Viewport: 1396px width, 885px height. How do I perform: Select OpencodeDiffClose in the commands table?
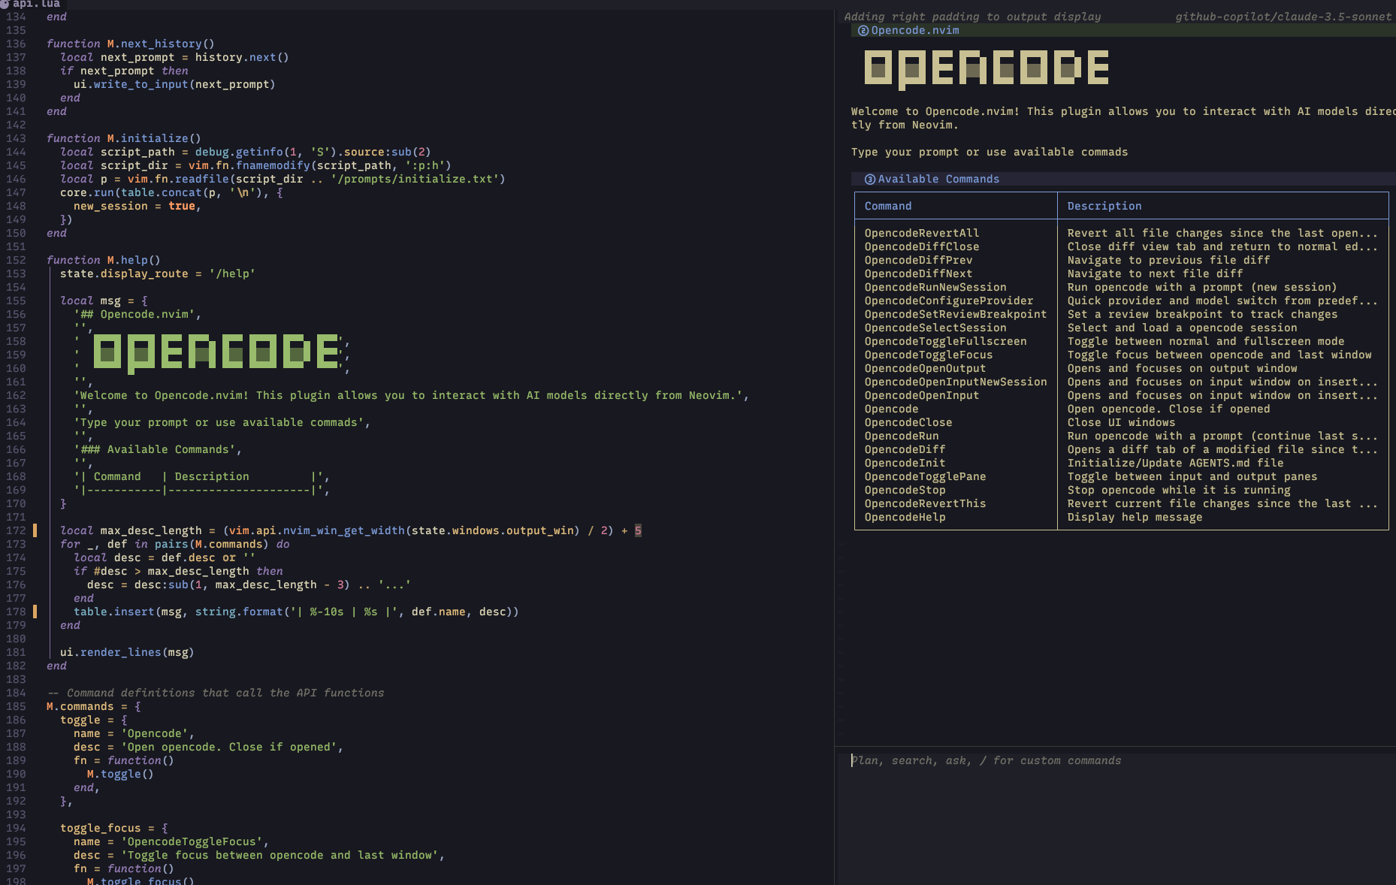922,246
